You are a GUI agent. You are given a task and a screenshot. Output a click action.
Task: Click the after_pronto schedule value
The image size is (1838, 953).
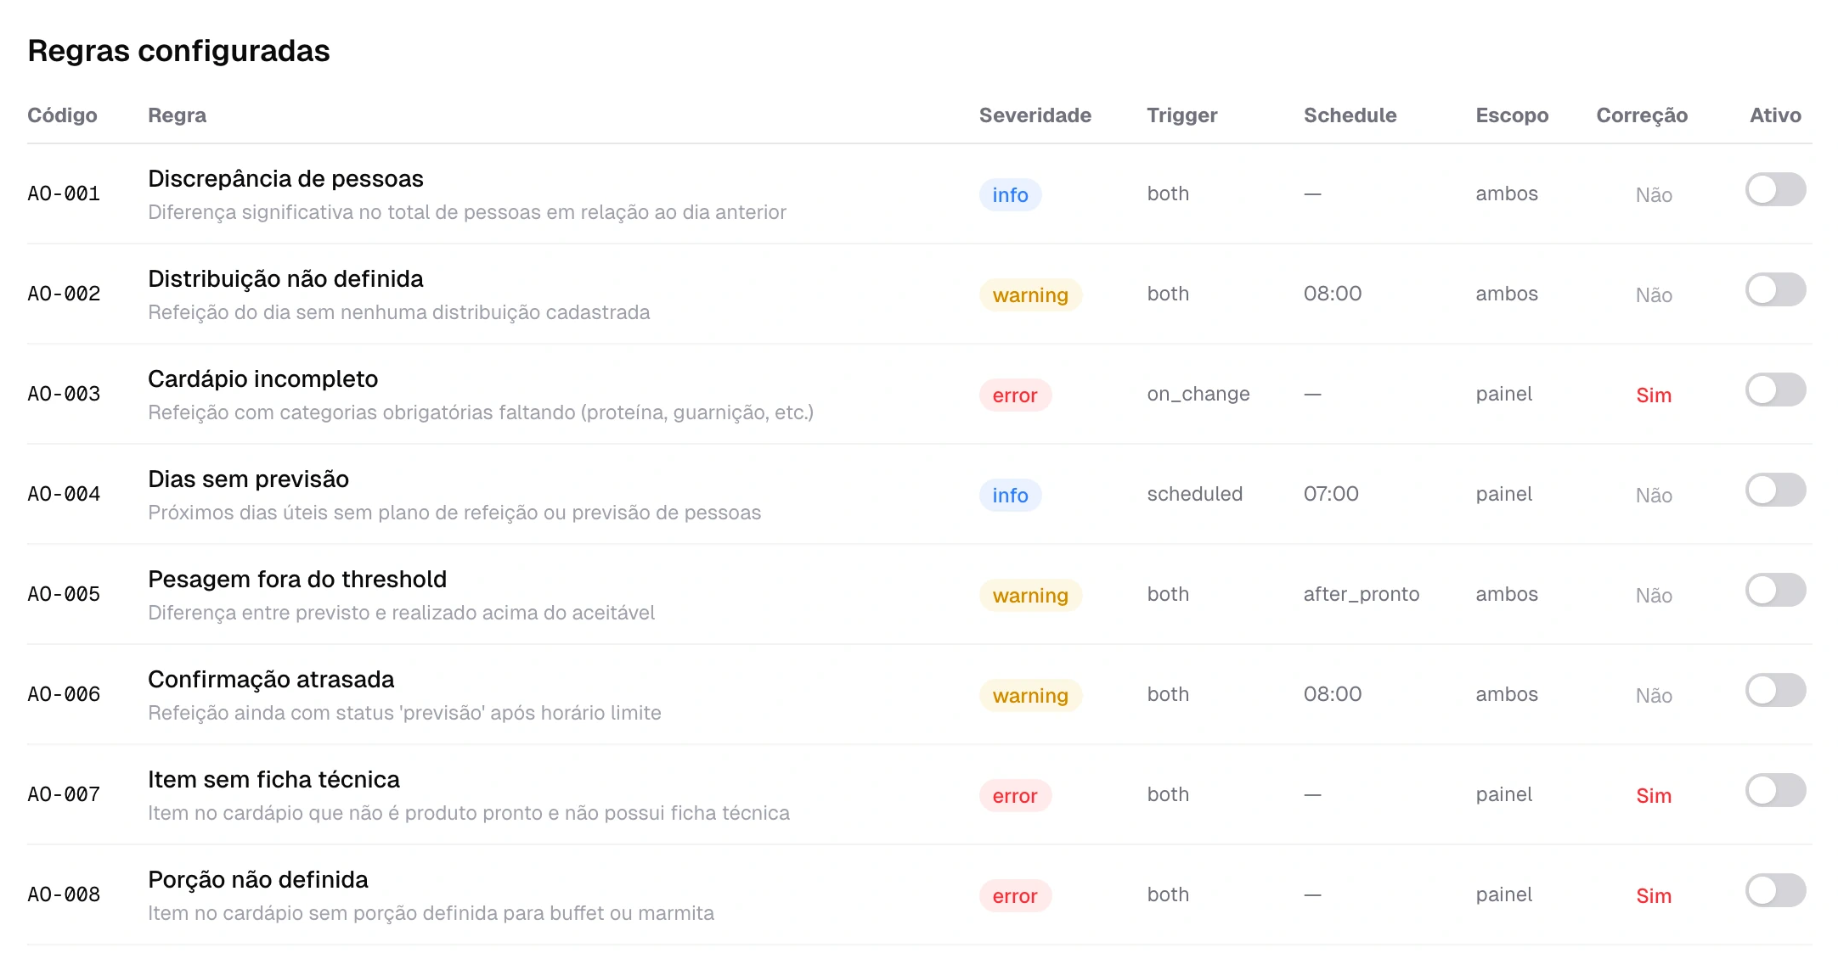tap(1362, 594)
